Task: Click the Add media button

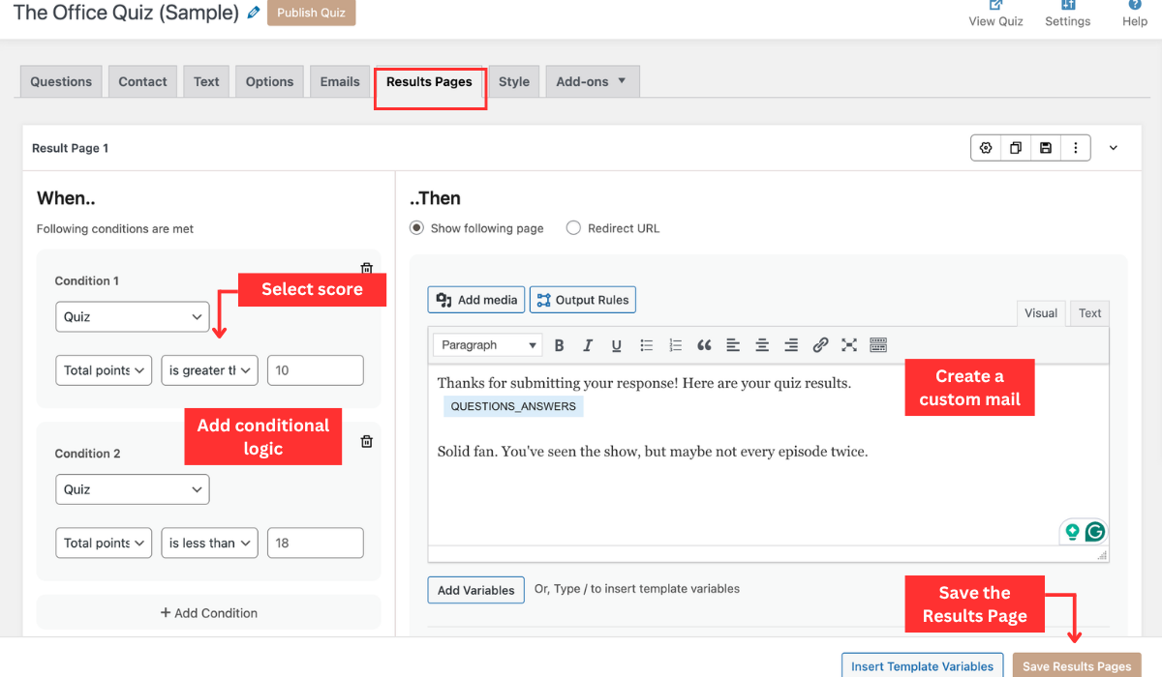Action: (476, 300)
